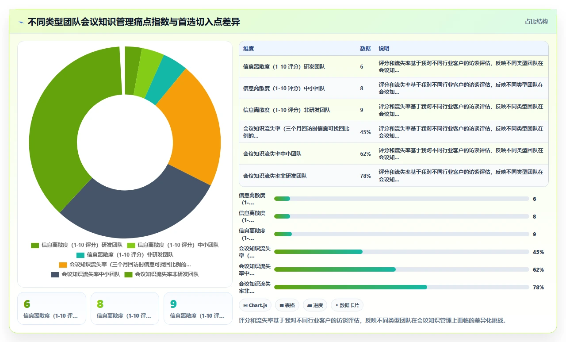This screenshot has height=342, width=566.
Task: Open the data card showing 6
Action: [x=52, y=308]
